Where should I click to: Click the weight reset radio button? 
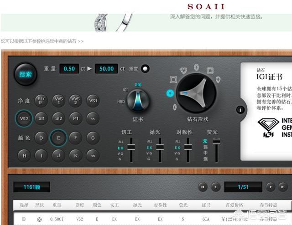145,69
